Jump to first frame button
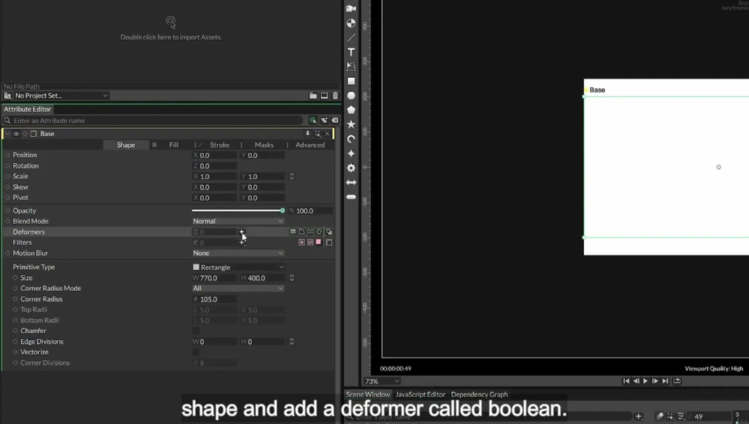Screen dimensions: 749x424 click(x=626, y=381)
